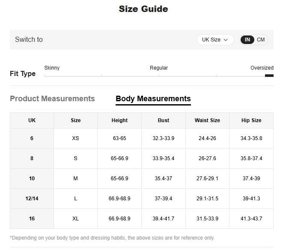The height and width of the screenshot is (252, 286).
Task: Click the Size Guide heading
Action: click(x=143, y=9)
